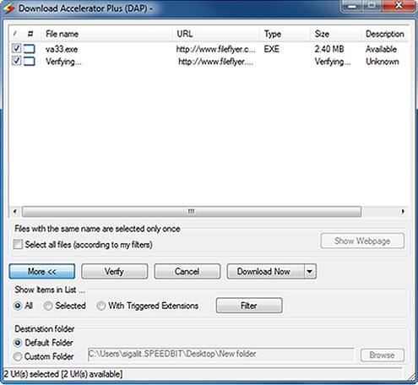Click the Cancel button
418x385 pixels.
point(187,271)
